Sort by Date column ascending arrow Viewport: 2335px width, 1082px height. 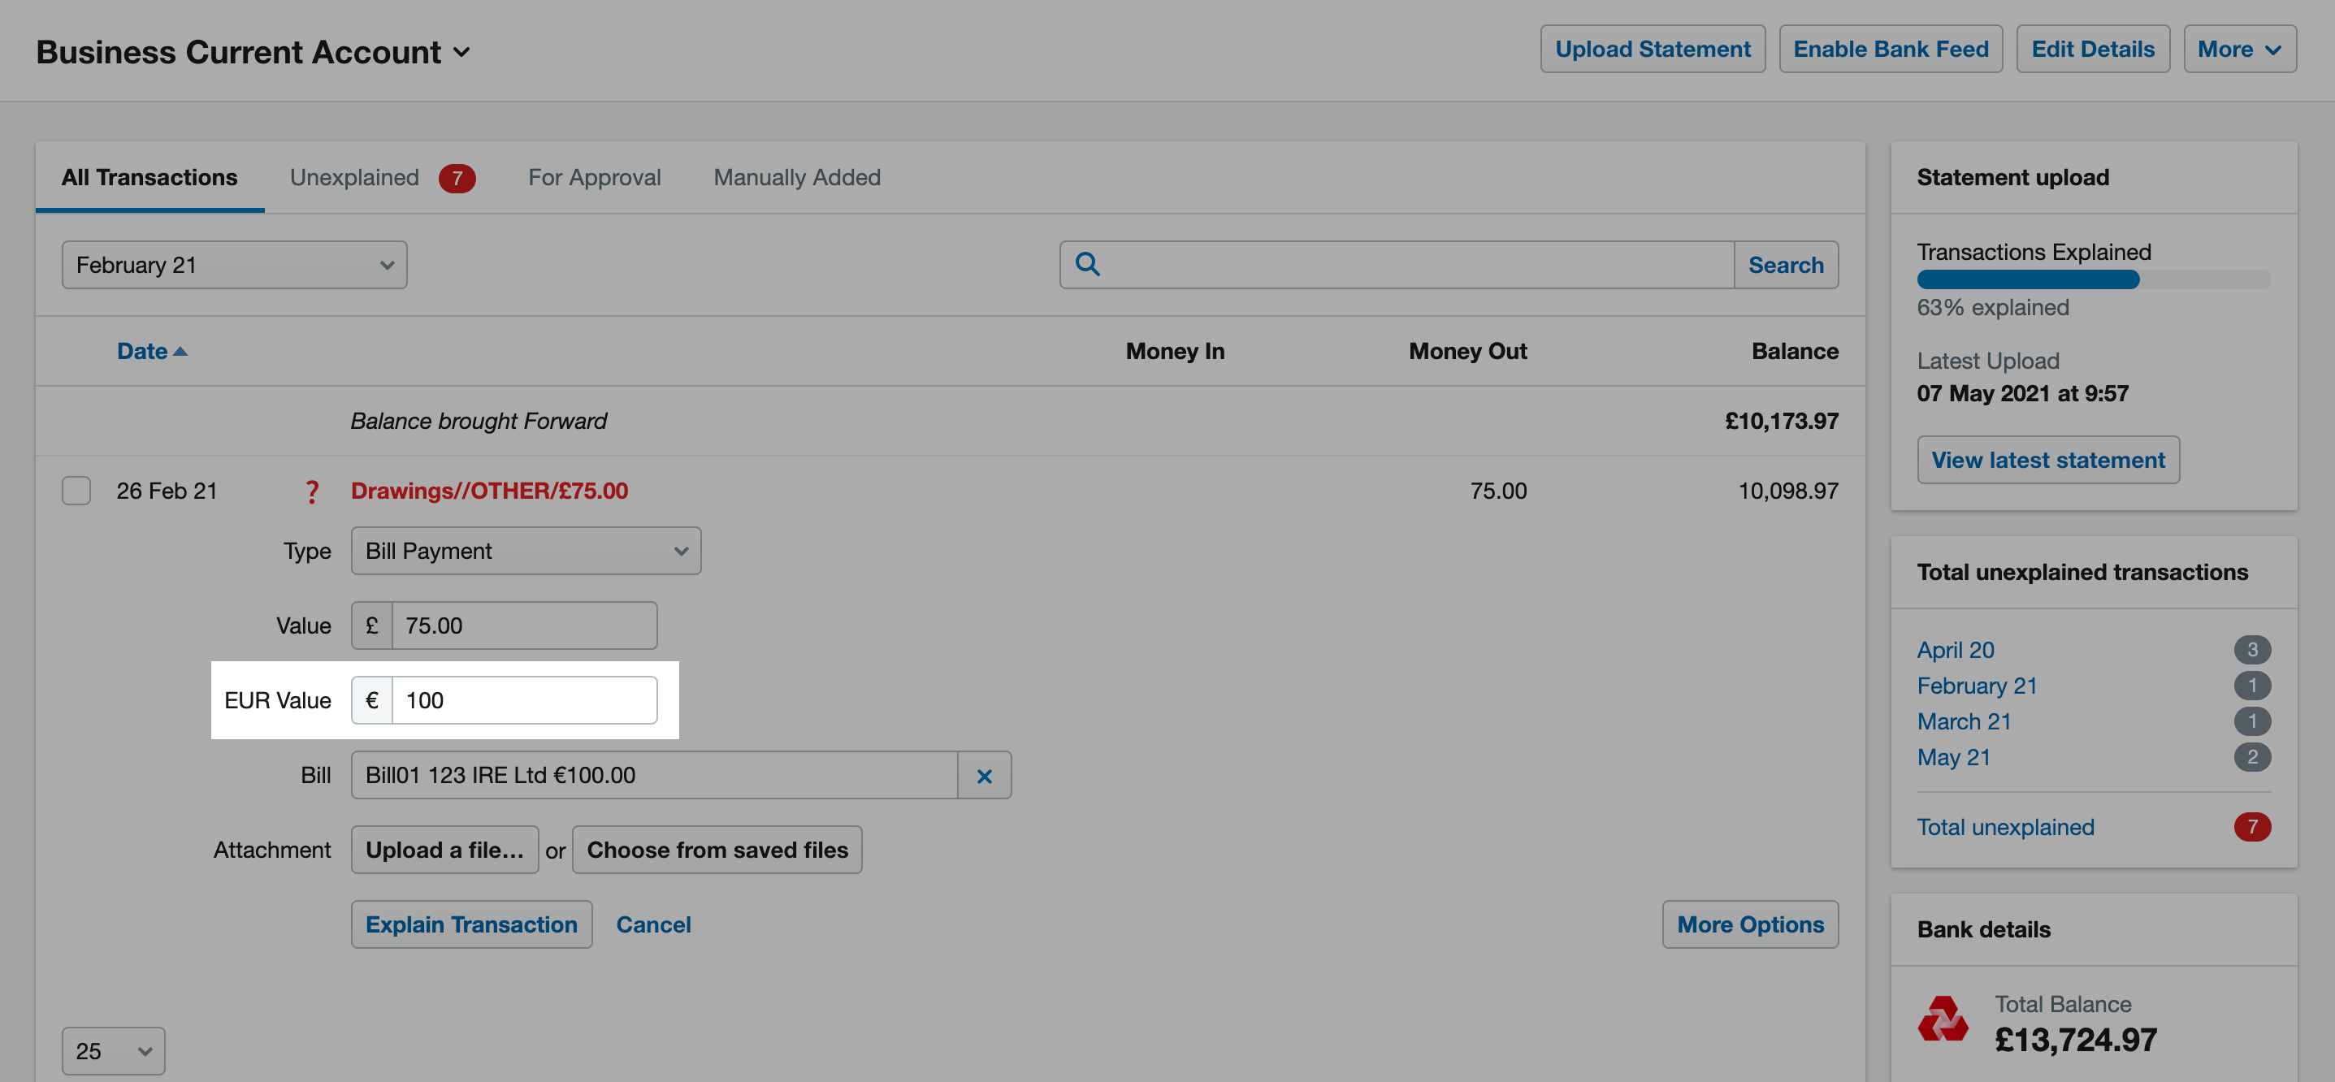180,352
